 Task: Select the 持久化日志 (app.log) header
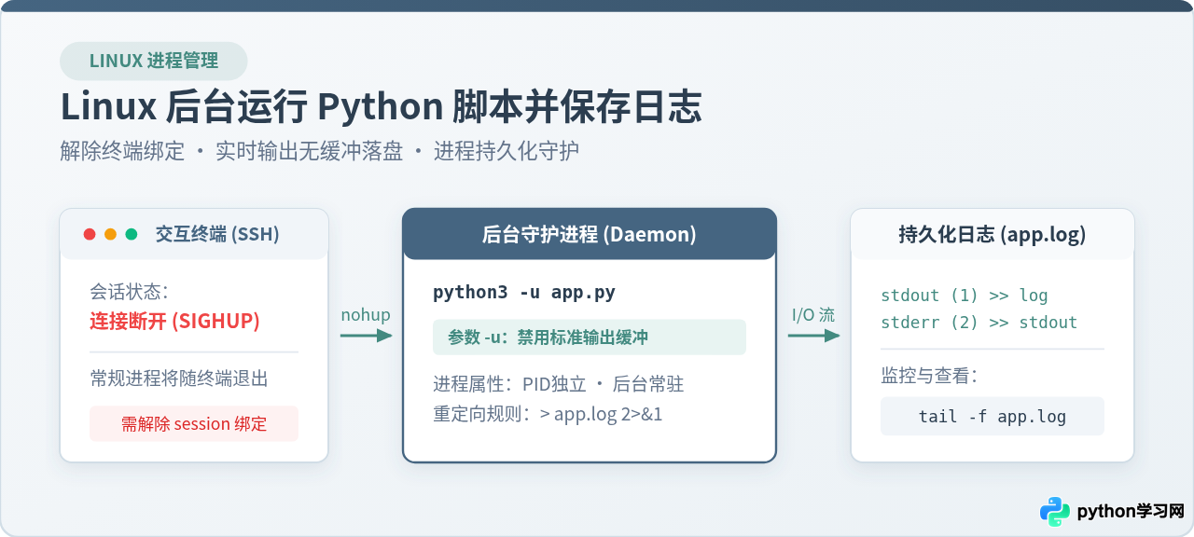993,234
